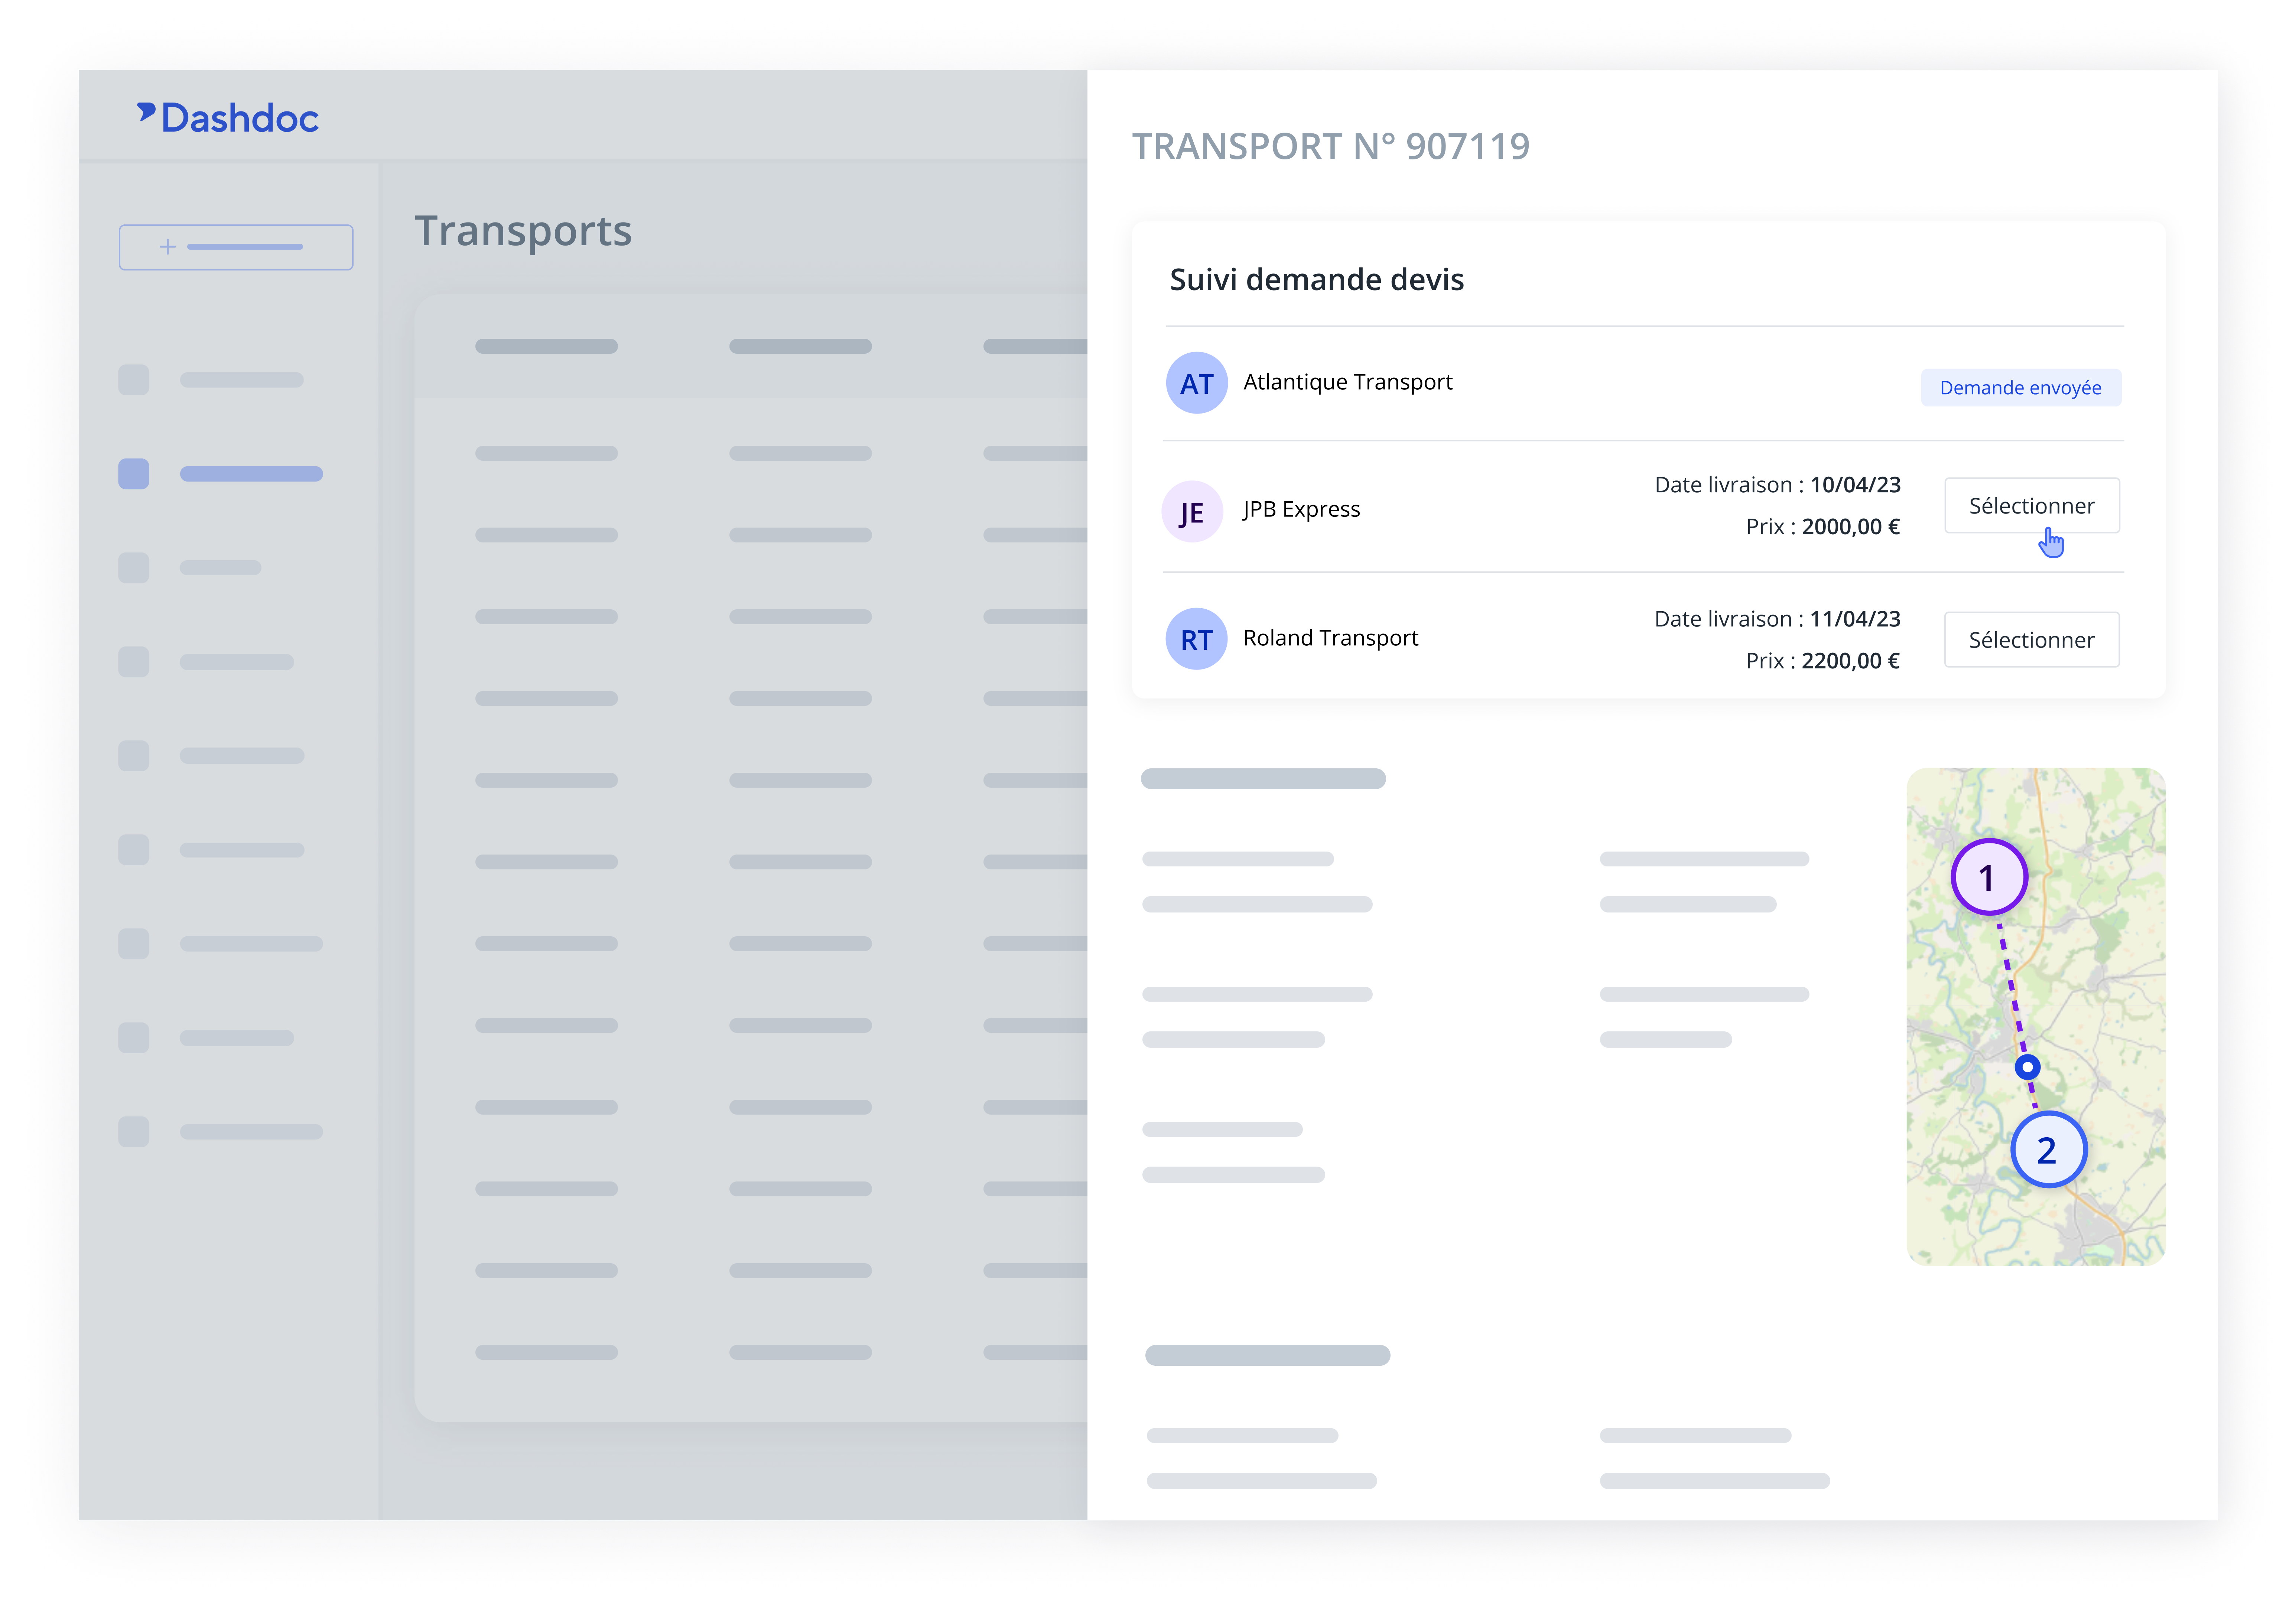Click the JPB Express name
Viewport: 2296px width, 1608px height.
[1301, 509]
